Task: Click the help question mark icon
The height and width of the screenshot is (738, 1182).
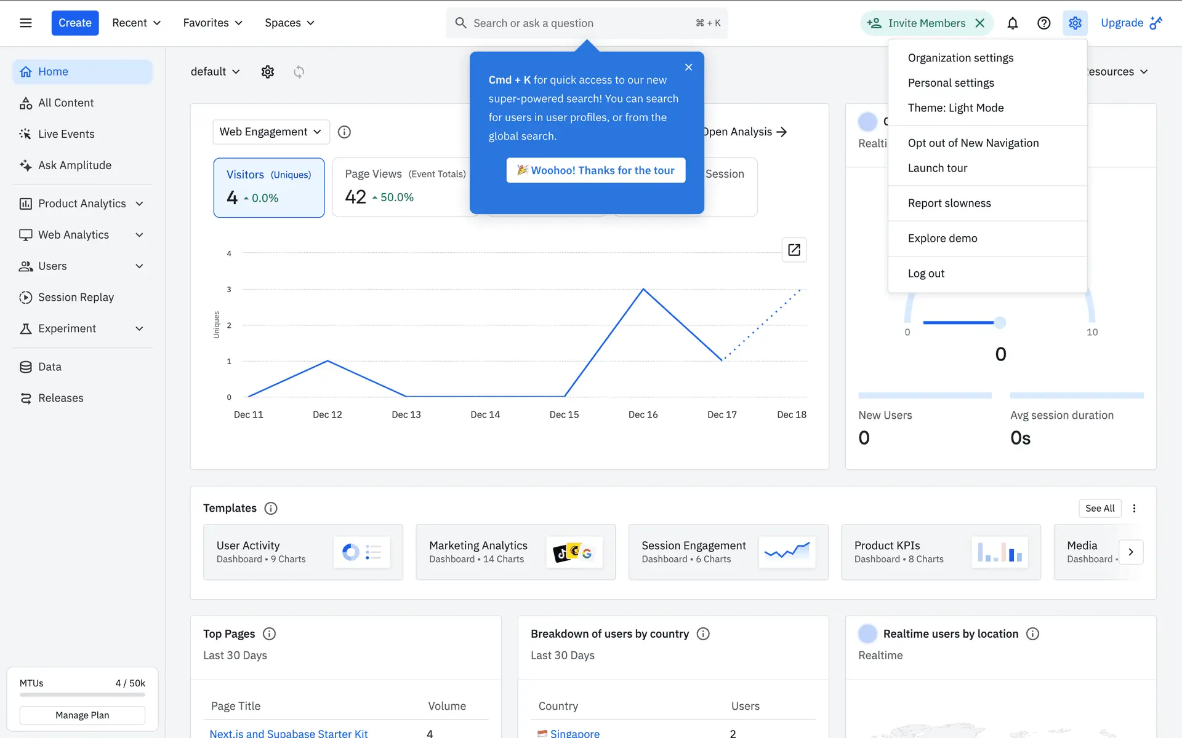Action: tap(1043, 23)
